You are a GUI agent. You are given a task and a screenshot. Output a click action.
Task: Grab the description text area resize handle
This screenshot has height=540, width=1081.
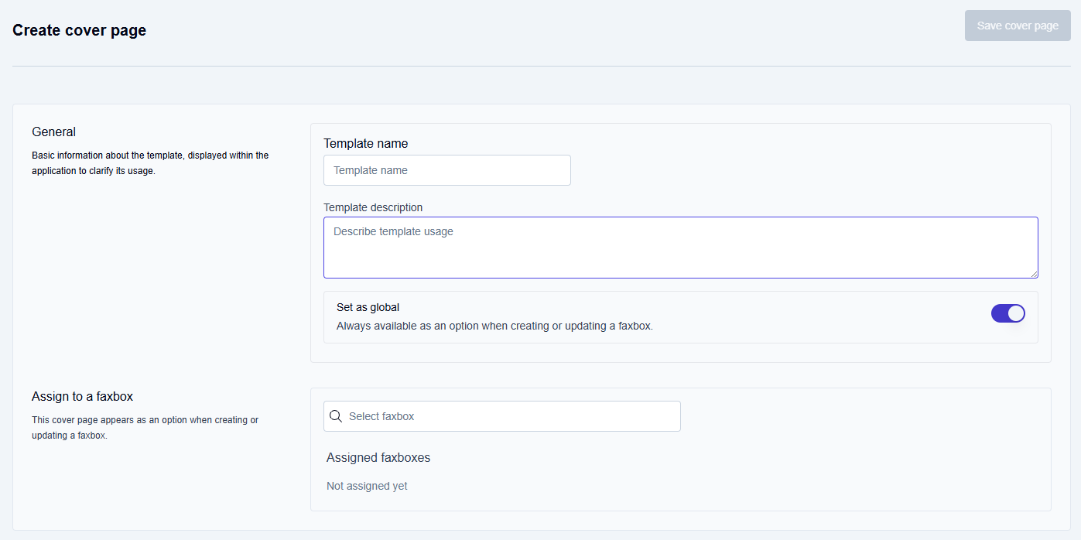click(x=1034, y=274)
